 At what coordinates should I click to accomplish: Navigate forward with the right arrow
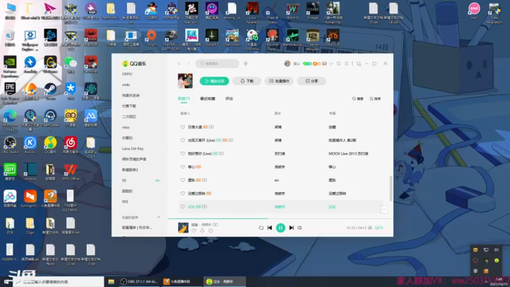coord(188,63)
